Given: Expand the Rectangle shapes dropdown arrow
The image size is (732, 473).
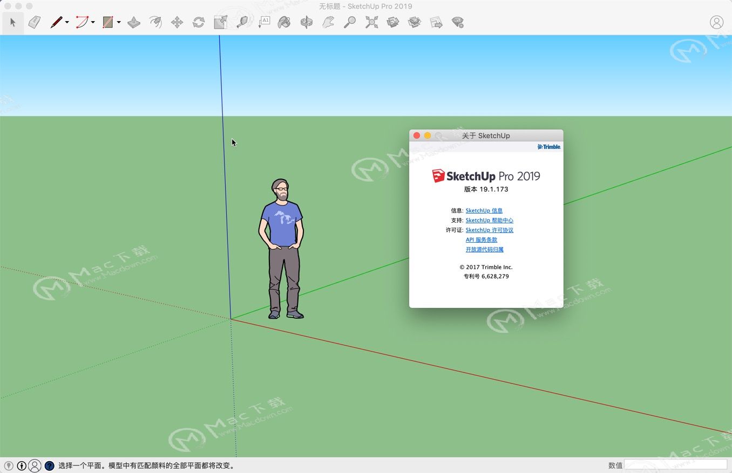Looking at the screenshot, I should (x=119, y=23).
